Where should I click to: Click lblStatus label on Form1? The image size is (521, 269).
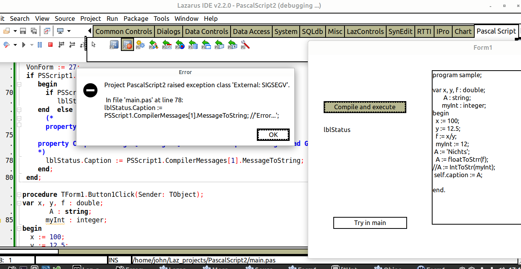337,130
